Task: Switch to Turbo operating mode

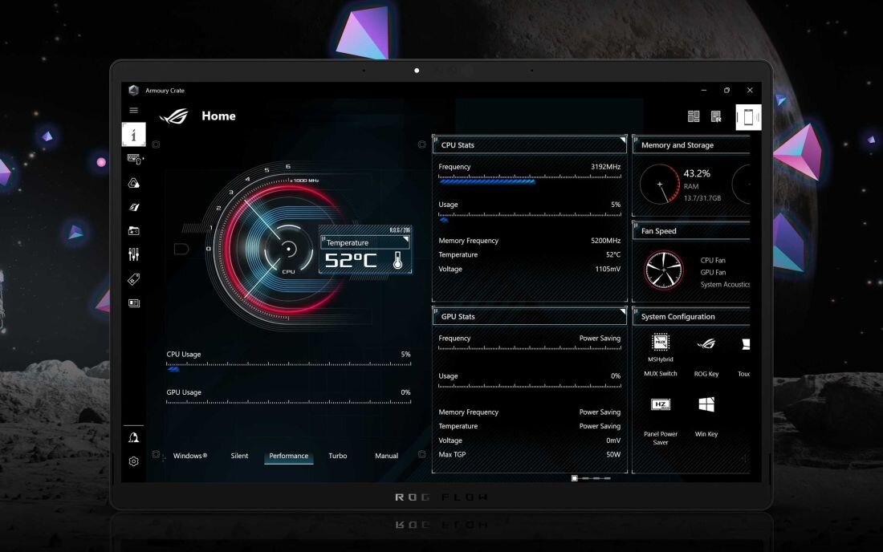Action: pos(337,456)
